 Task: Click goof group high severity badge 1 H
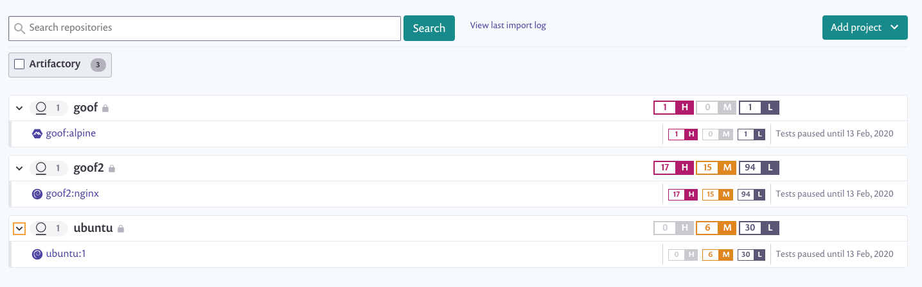674,108
